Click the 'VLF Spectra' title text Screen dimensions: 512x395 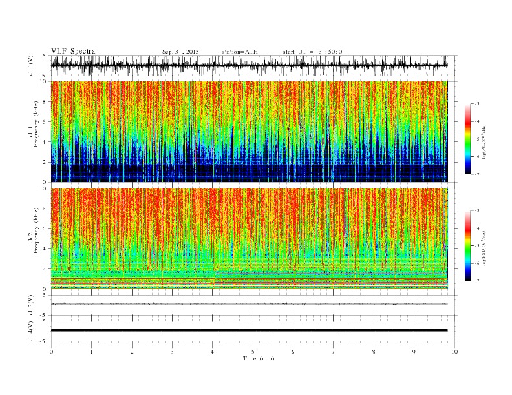pyautogui.click(x=73, y=51)
